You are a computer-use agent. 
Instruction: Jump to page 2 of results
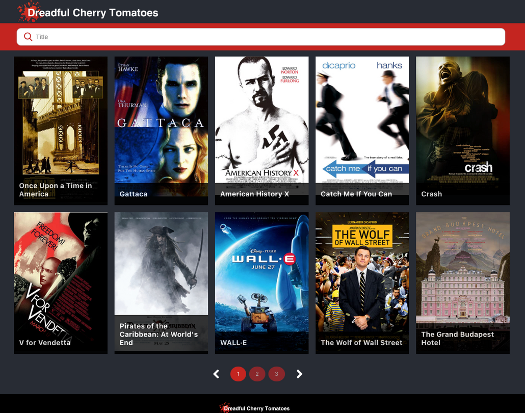click(x=257, y=374)
